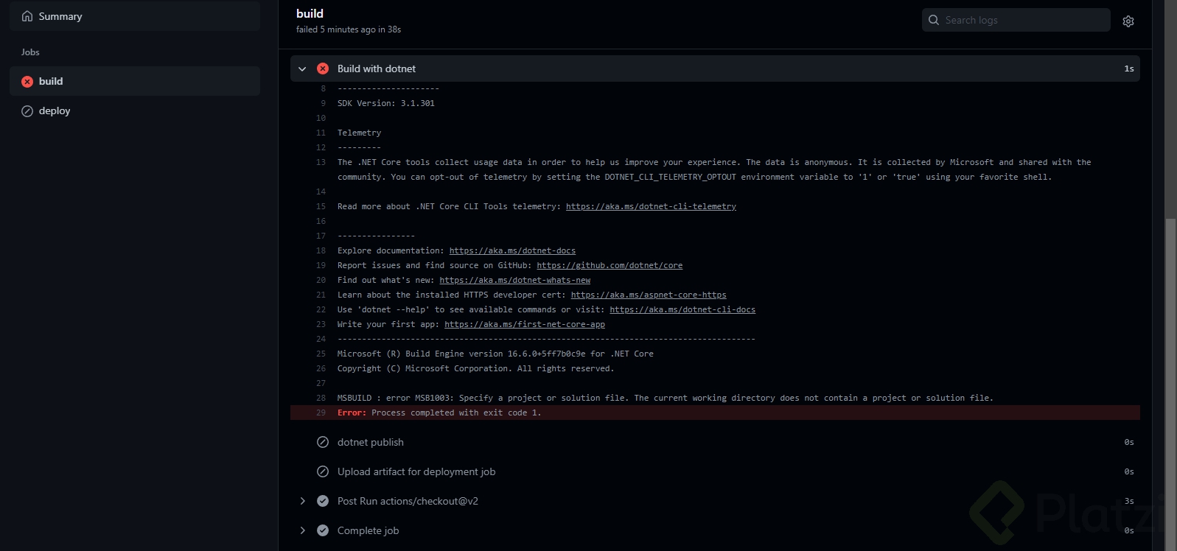
Task: Click the Complete job label
Action: click(x=368, y=530)
